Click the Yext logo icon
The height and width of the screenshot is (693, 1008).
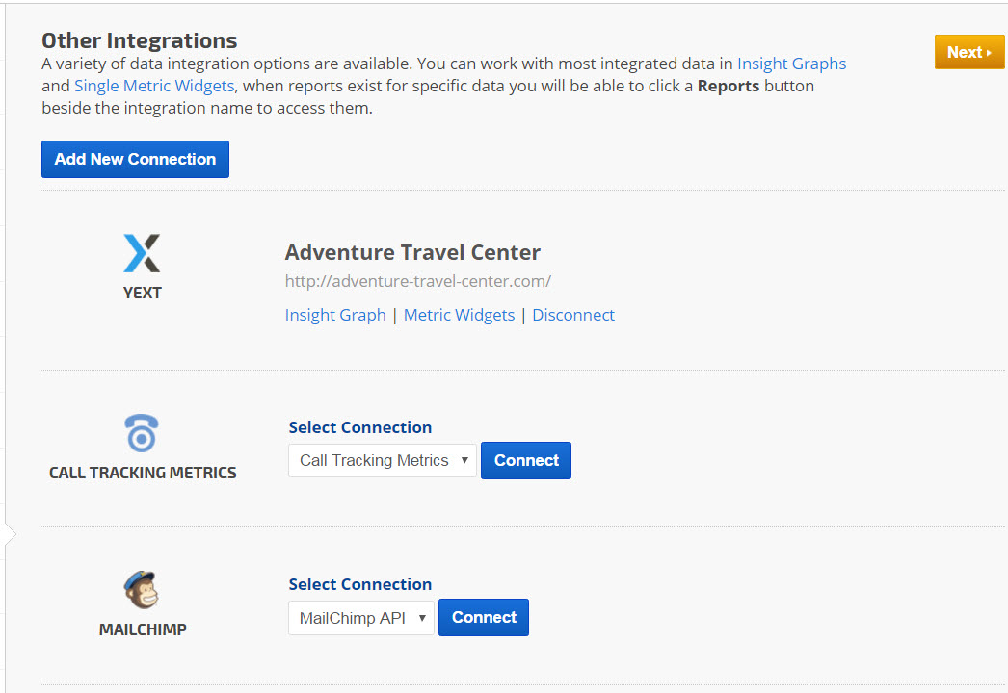142,253
